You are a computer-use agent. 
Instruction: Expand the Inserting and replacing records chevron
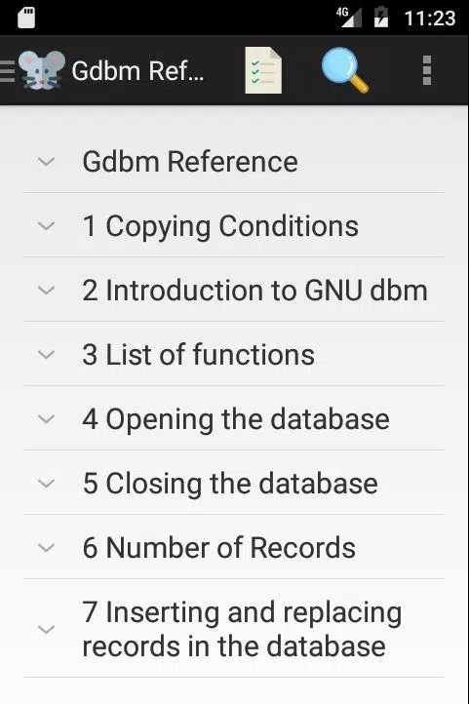click(x=46, y=629)
